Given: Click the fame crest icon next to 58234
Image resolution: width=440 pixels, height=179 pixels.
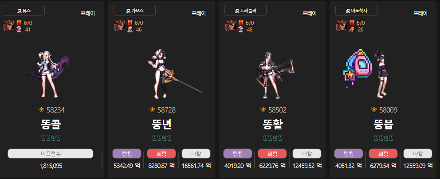Looking at the screenshot, I should click(41, 110).
